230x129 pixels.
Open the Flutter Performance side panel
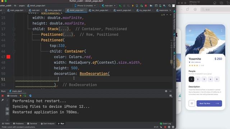point(174,20)
